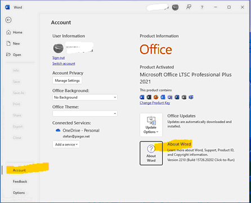Click the Switch account link
This screenshot has width=251, height=203.
[64, 64]
